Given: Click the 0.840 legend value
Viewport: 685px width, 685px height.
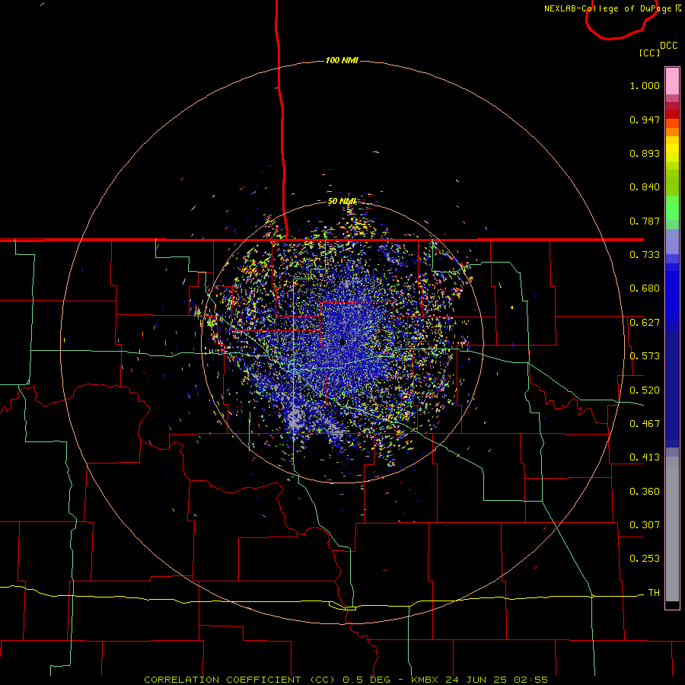Looking at the screenshot, I should coord(645,187).
